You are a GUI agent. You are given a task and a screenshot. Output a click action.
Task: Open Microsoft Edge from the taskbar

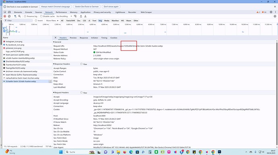(131, 152)
